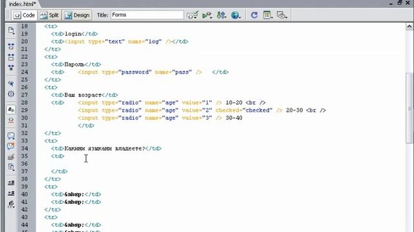
Task: Click the scrollbar up arrow
Action: 409,26
